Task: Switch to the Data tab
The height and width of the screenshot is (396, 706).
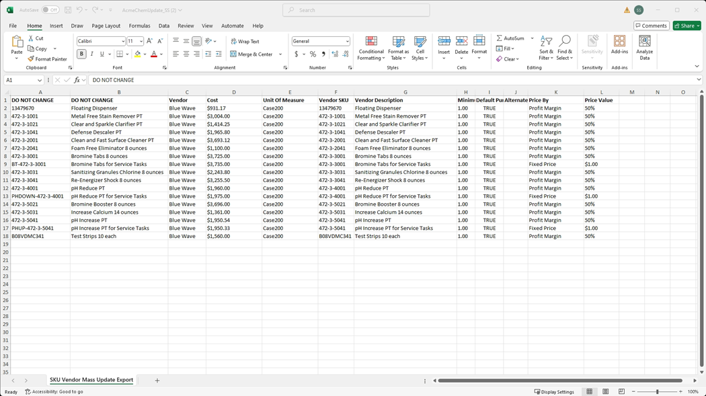Action: [x=164, y=26]
